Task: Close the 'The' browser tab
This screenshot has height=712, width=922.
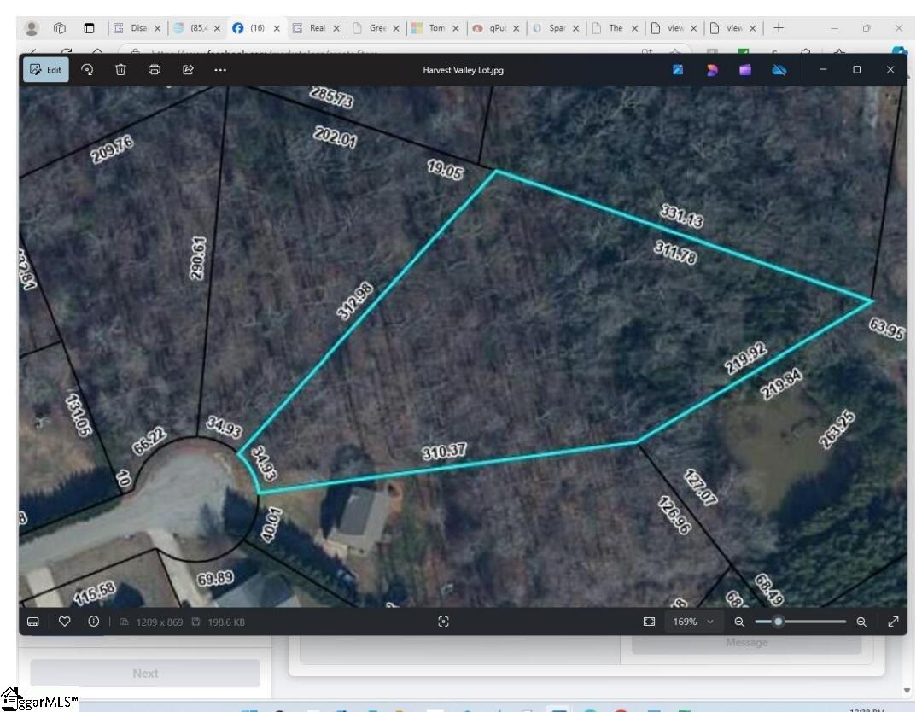Action: (x=634, y=28)
